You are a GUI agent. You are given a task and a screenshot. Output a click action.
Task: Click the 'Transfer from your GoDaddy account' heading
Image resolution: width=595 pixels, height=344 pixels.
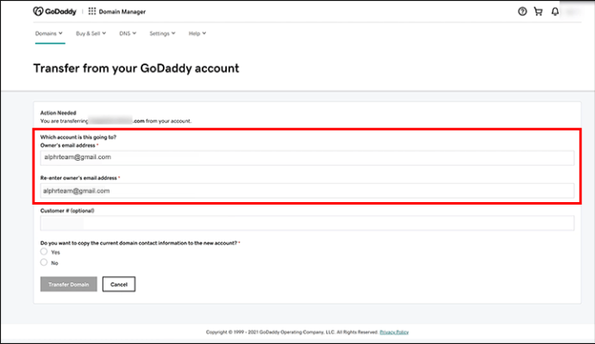[136, 69]
